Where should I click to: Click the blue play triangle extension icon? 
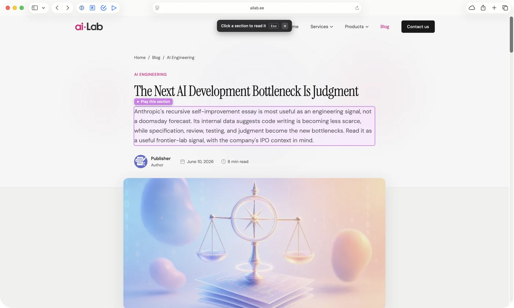[114, 8]
